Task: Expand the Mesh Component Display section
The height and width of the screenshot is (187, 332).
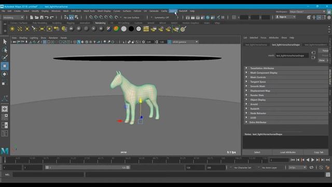Action: [286, 73]
